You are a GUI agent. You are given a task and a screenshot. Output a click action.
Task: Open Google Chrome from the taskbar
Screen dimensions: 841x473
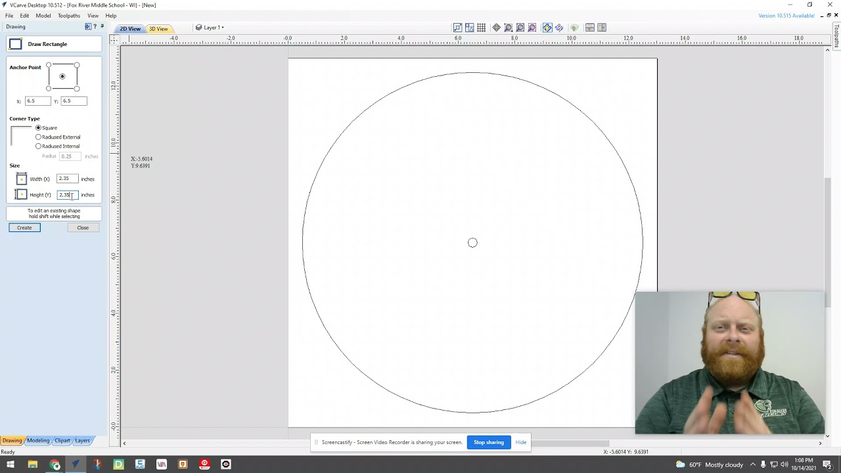pos(55,464)
